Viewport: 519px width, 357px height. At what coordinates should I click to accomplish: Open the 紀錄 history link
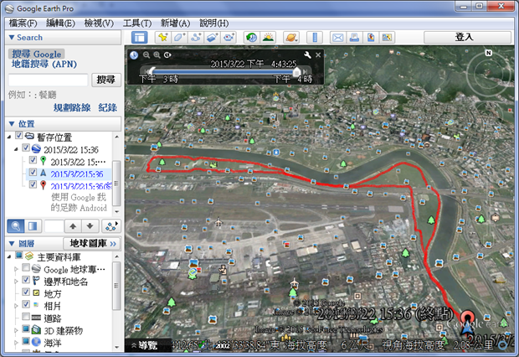[x=108, y=107]
